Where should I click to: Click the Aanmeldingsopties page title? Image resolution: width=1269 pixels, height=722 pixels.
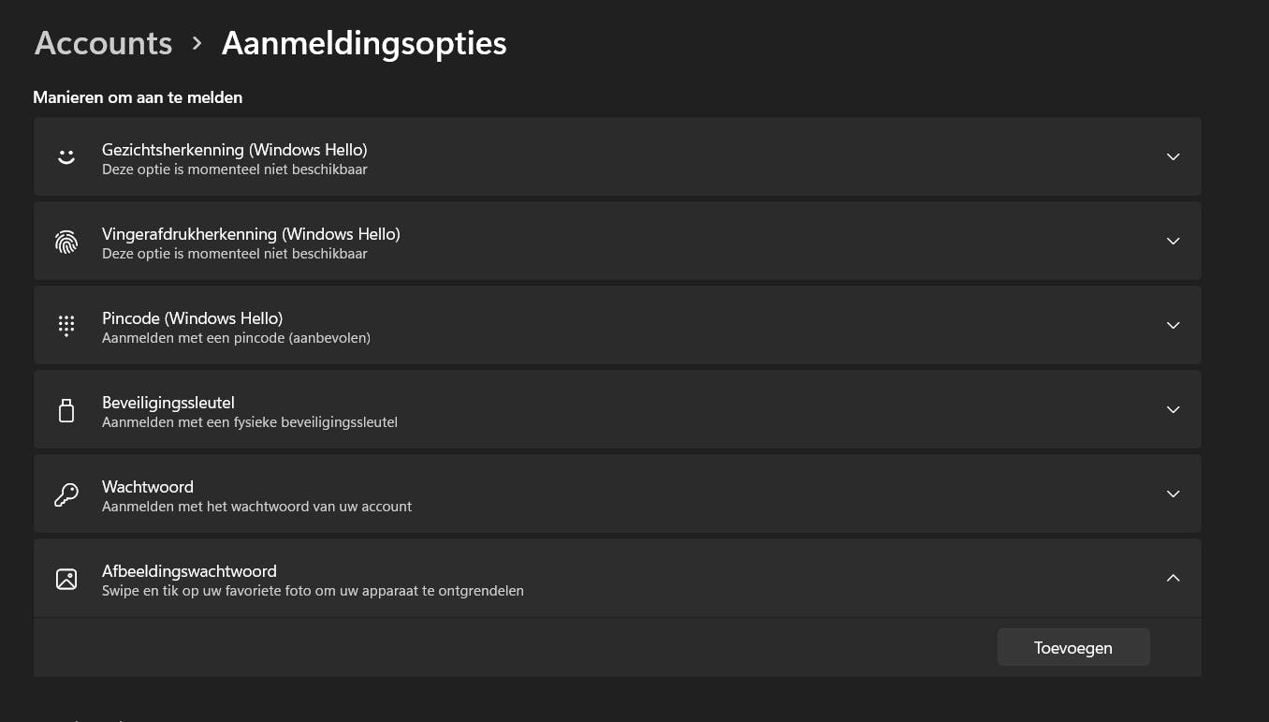(x=364, y=43)
